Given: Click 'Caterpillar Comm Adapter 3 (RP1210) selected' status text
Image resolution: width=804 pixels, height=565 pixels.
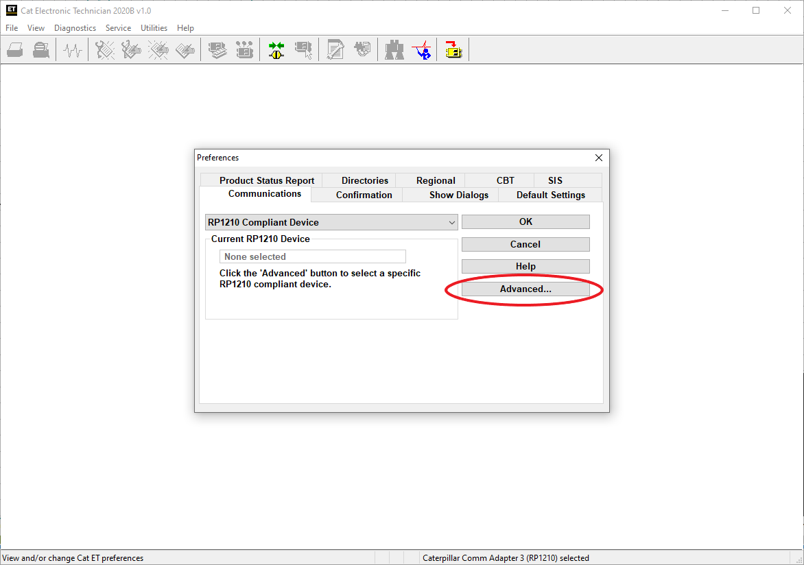Looking at the screenshot, I should pyautogui.click(x=506, y=558).
